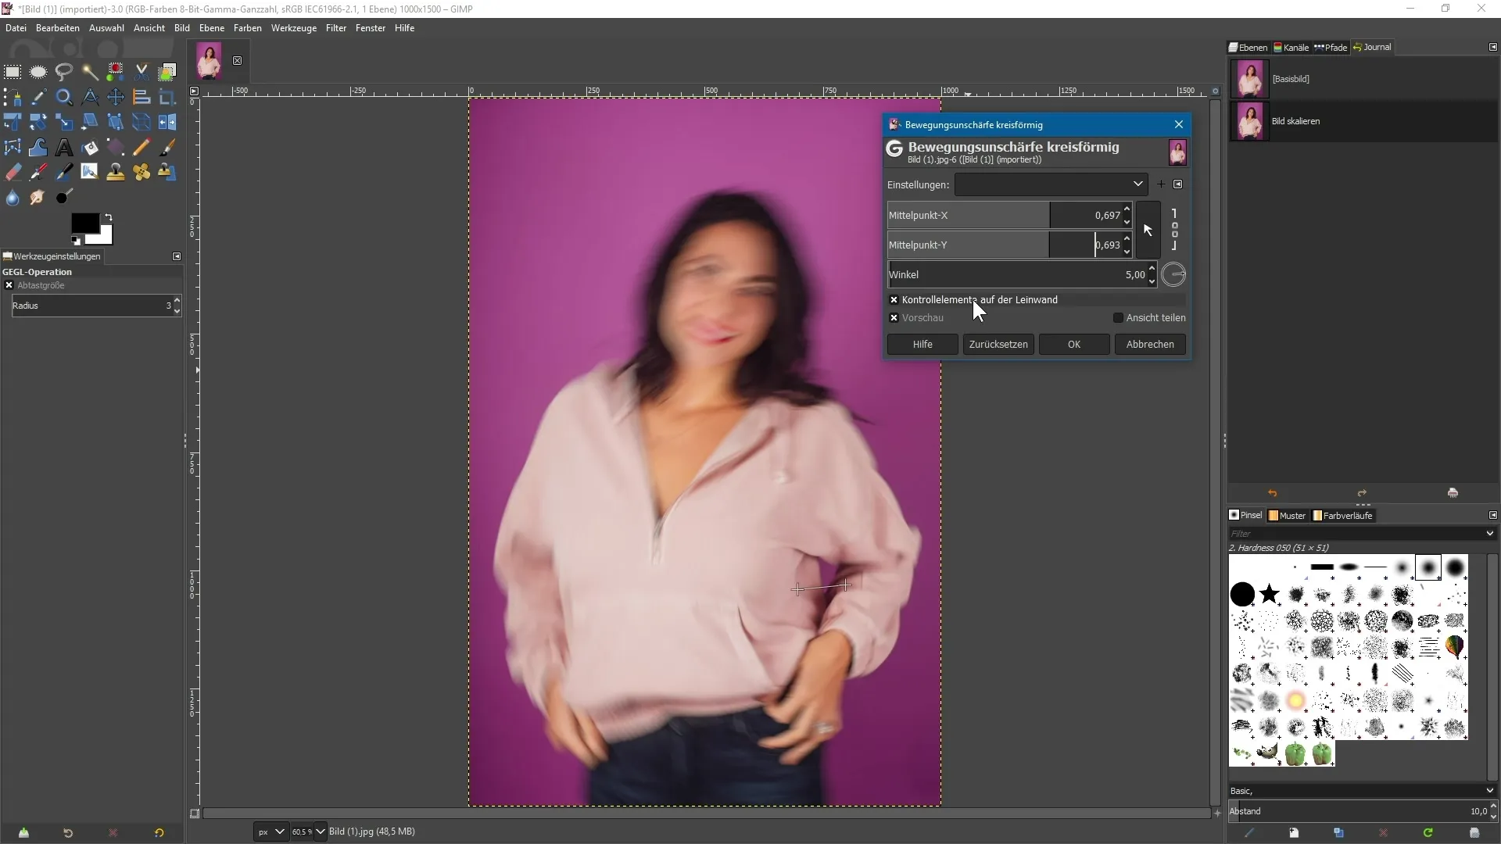This screenshot has width=1501, height=844.
Task: Click the Zurücksetzen button
Action: click(998, 345)
